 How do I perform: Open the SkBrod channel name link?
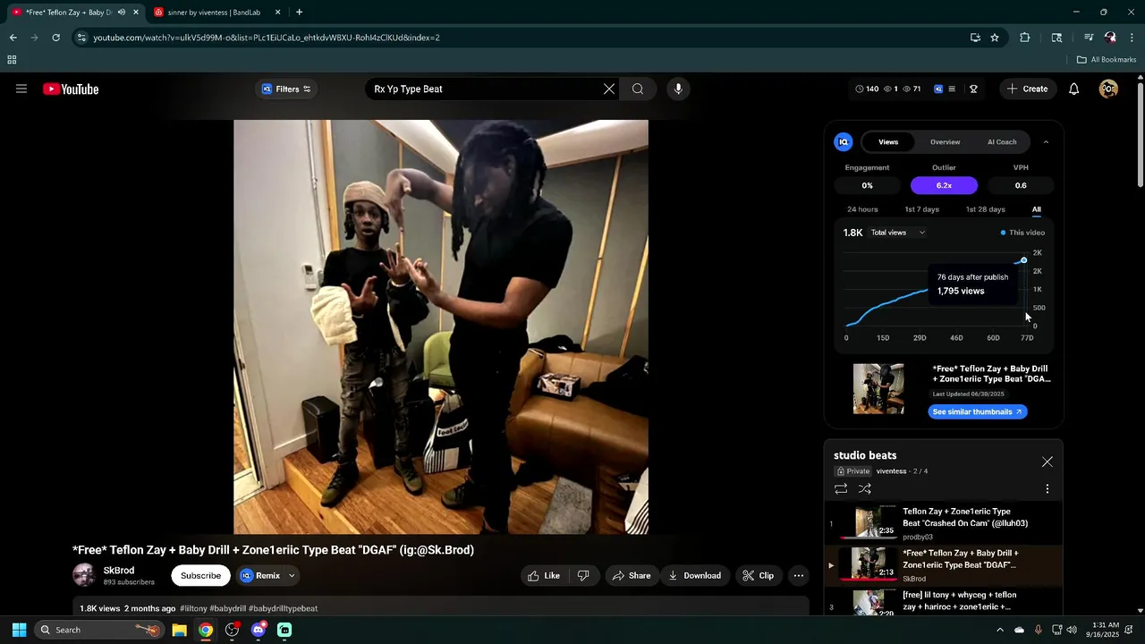(119, 570)
